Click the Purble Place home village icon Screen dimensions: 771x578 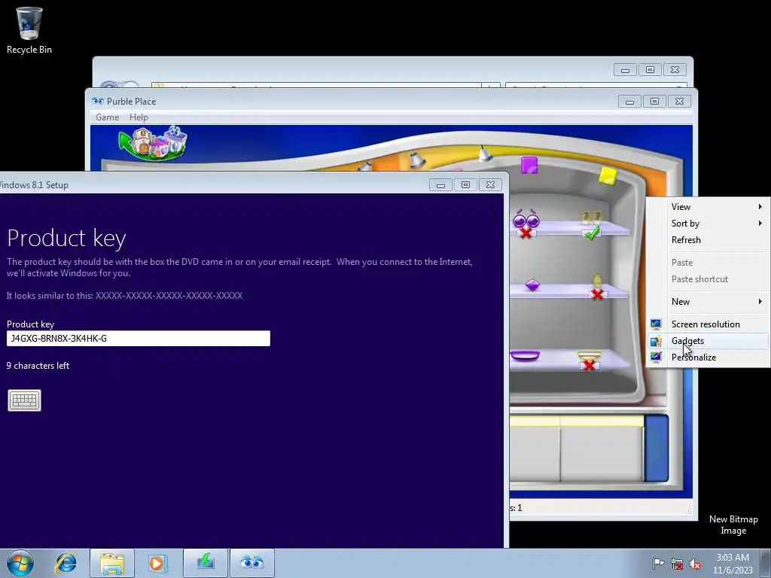point(153,142)
